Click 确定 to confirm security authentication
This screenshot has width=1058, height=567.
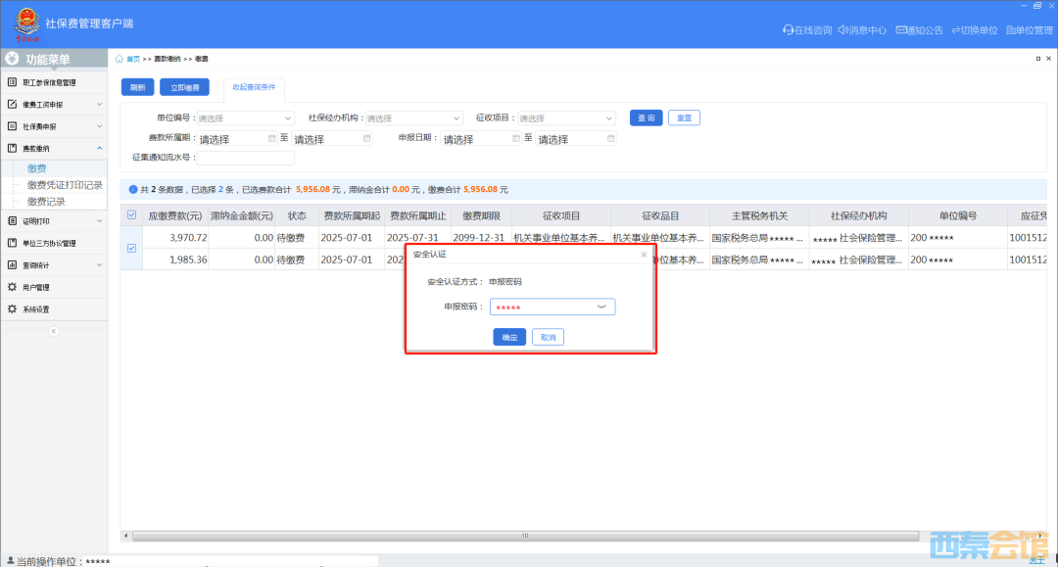509,337
